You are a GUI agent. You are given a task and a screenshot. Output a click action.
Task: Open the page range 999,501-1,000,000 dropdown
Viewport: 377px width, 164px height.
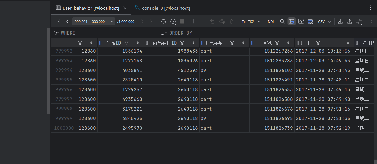(94, 21)
